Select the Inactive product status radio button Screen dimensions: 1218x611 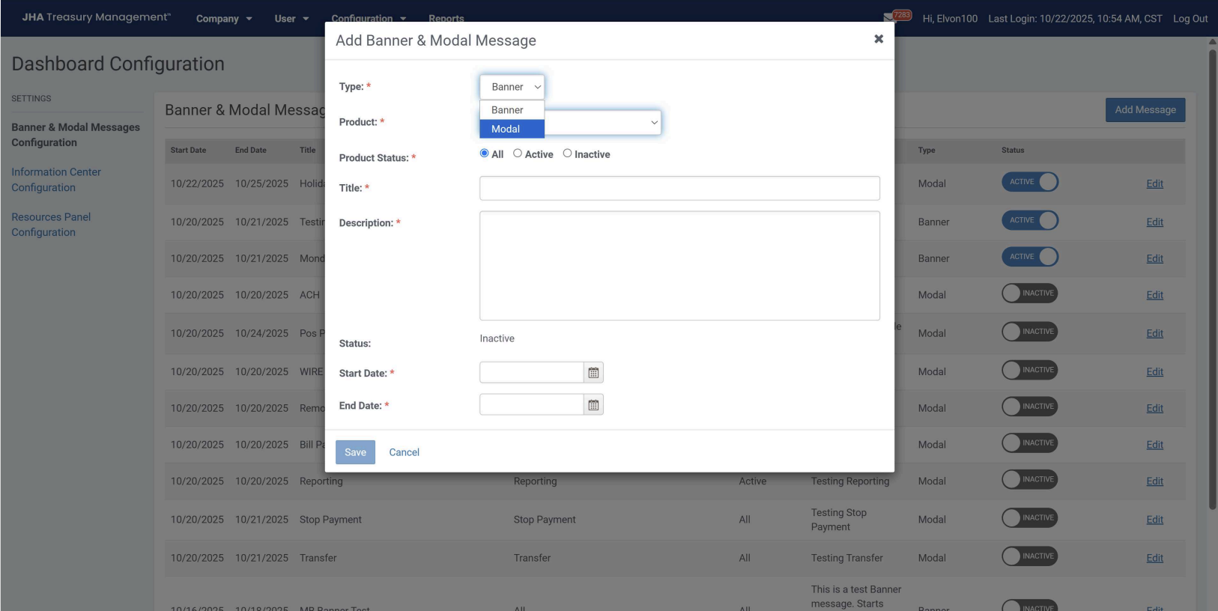[x=567, y=153]
